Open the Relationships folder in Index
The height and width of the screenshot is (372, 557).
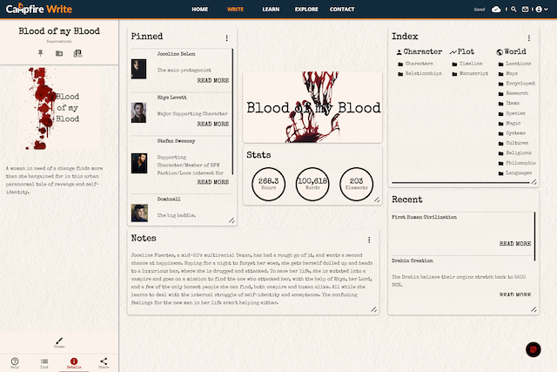click(x=419, y=74)
